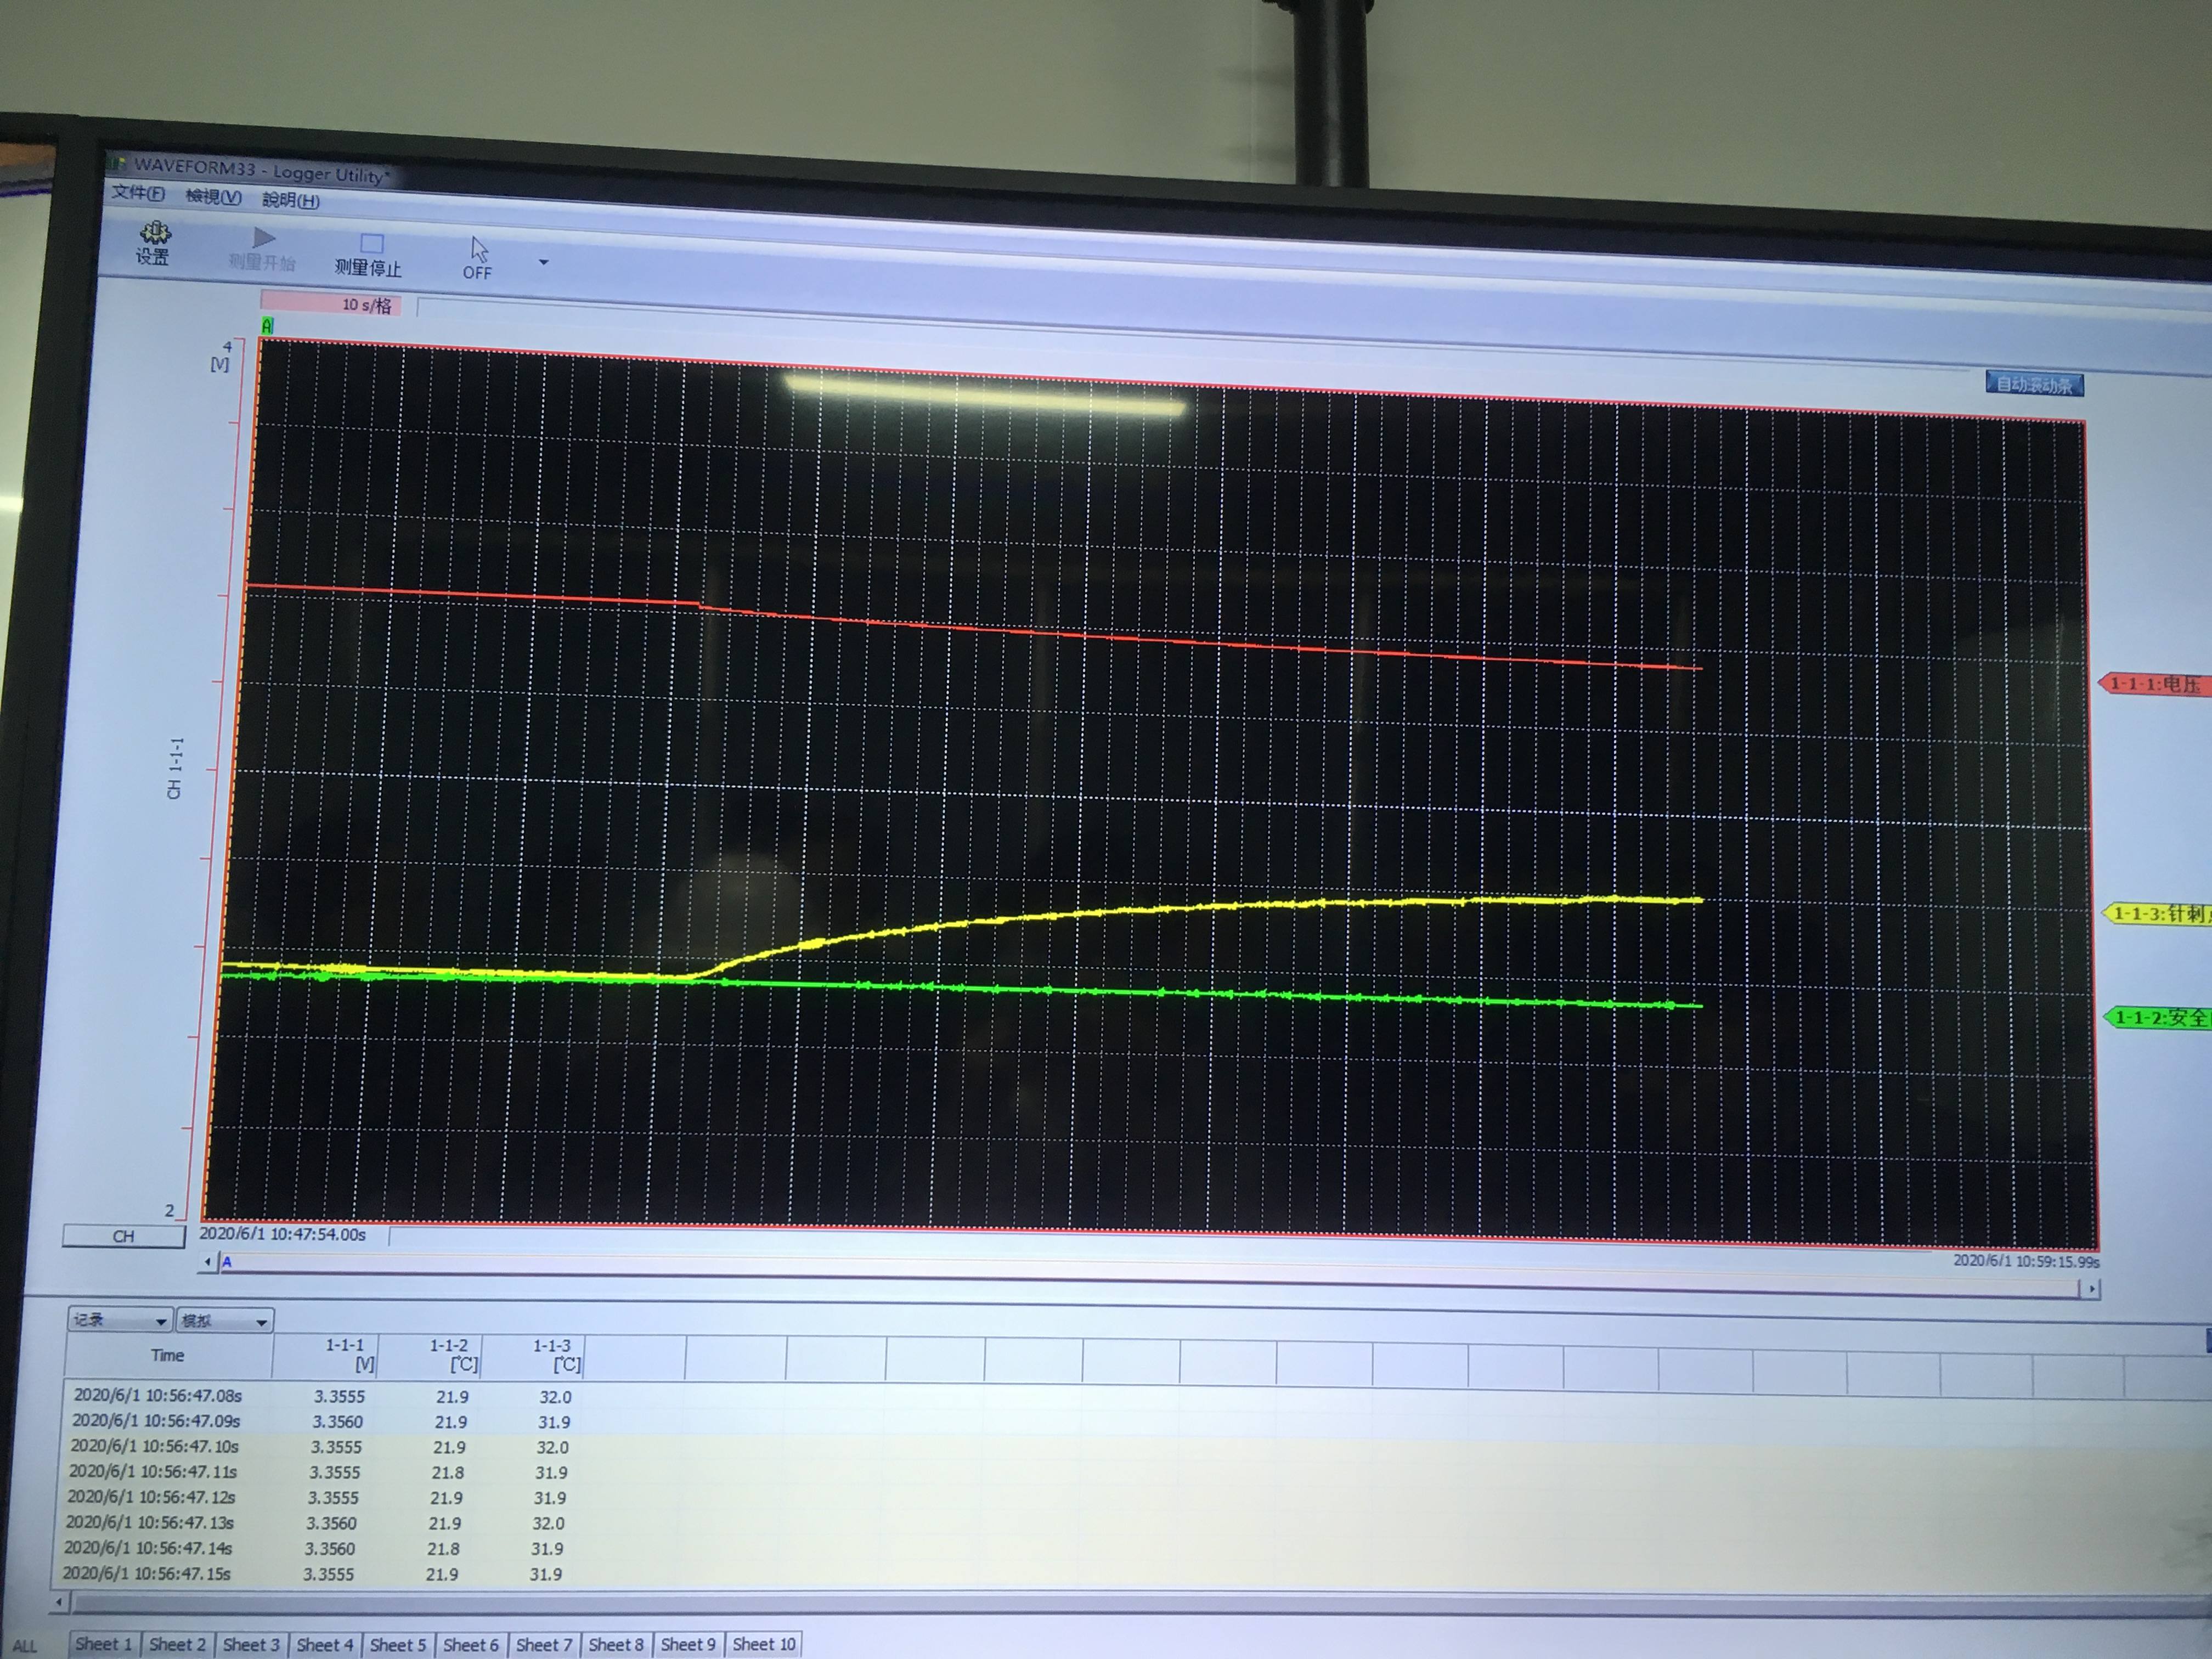This screenshot has width=2212, height=1659.
Task: Click the 1-1-3 [°C] column header
Action: (x=534, y=1358)
